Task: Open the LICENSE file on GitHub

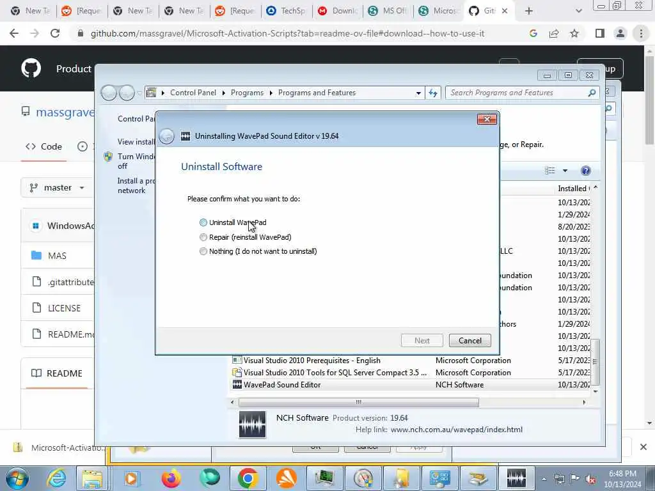Action: tap(64, 308)
